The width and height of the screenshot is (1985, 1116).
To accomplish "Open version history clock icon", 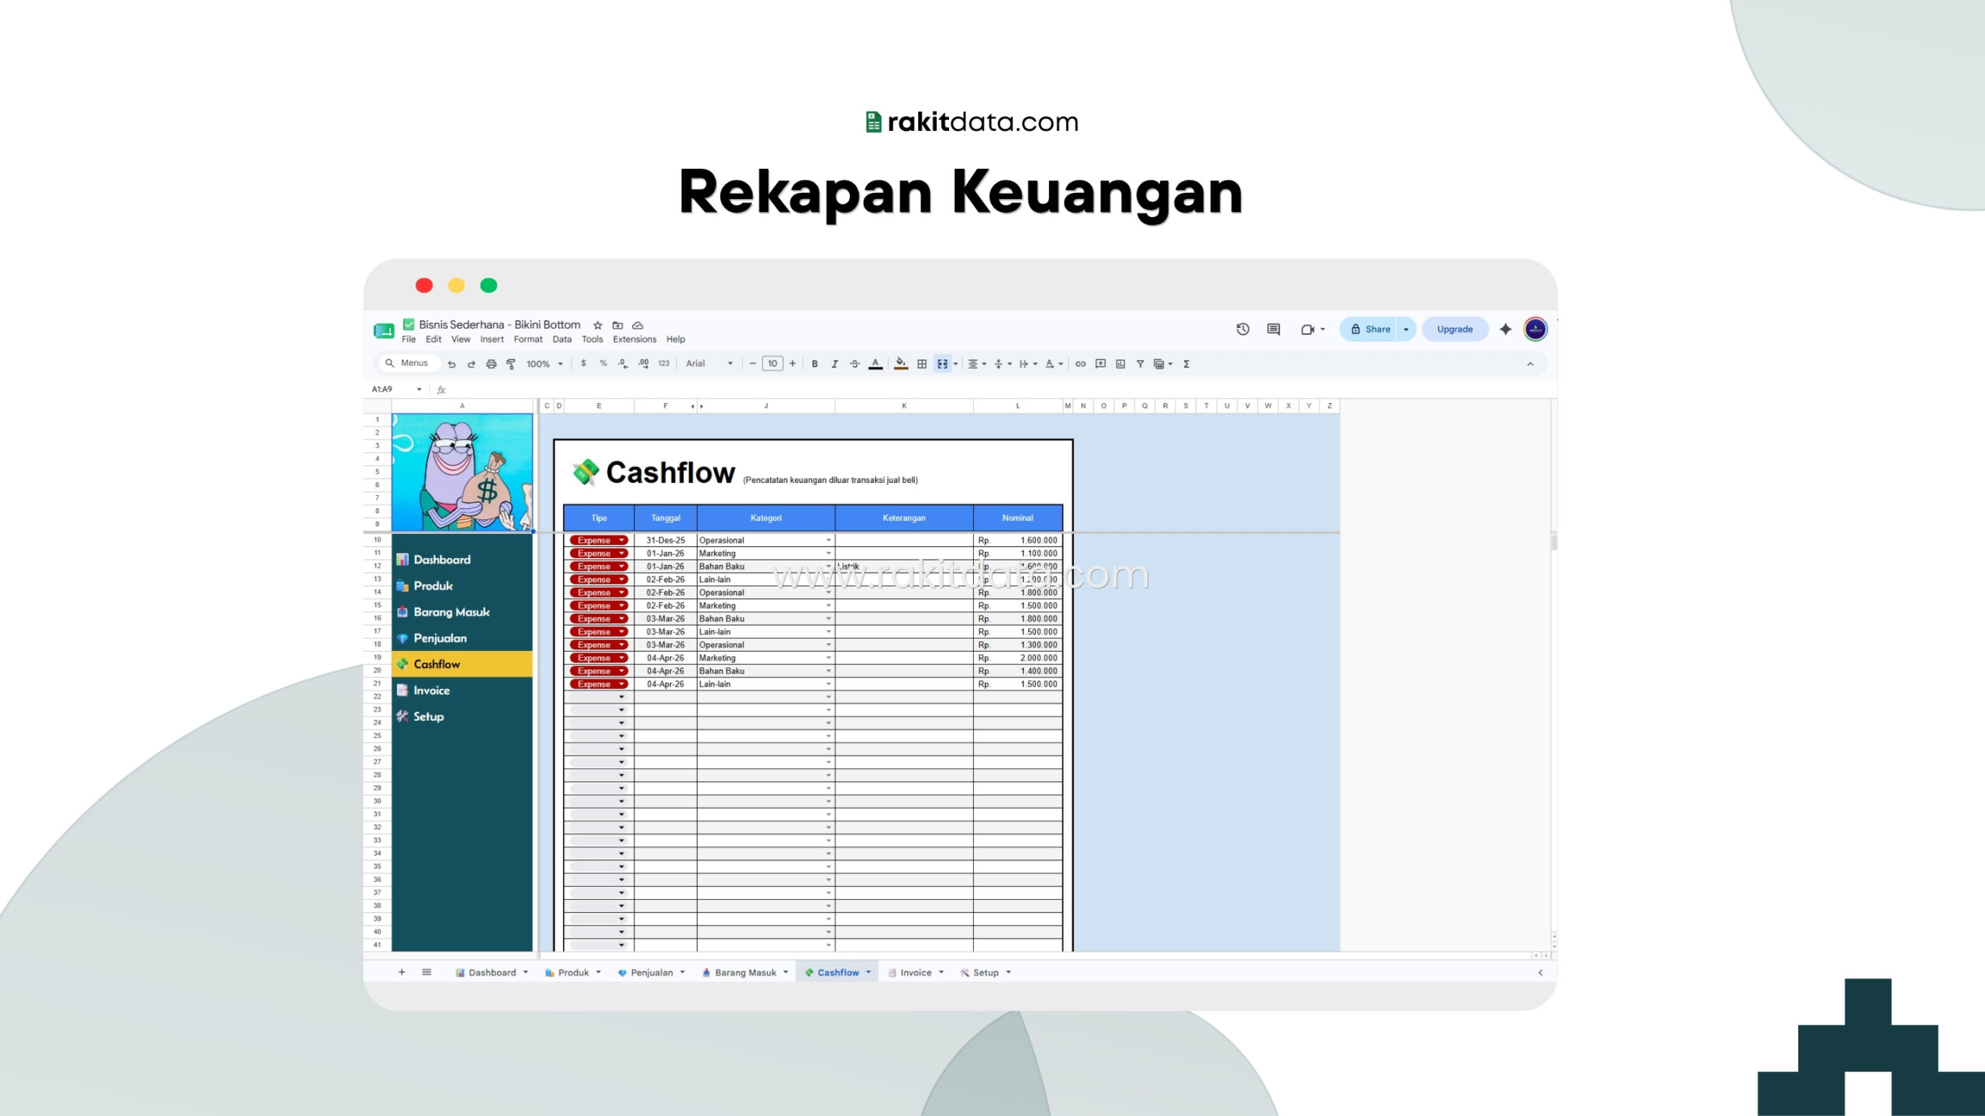I will click(x=1243, y=329).
